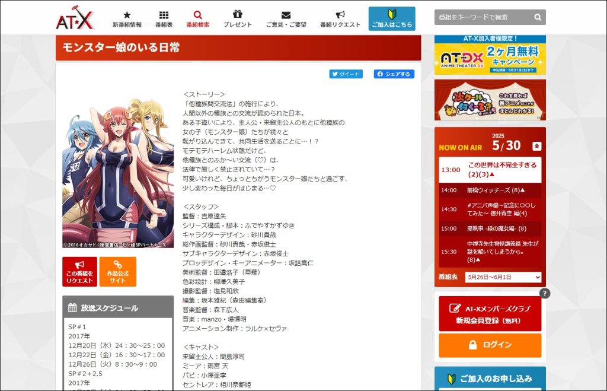Screen dimensions: 607x391
Task: Click the magnifier icon in the keyword search bar
Action: [x=536, y=17]
